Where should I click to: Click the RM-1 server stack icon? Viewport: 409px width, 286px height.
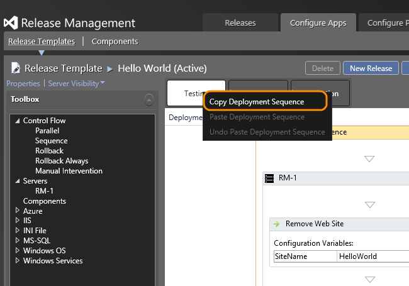click(x=269, y=179)
